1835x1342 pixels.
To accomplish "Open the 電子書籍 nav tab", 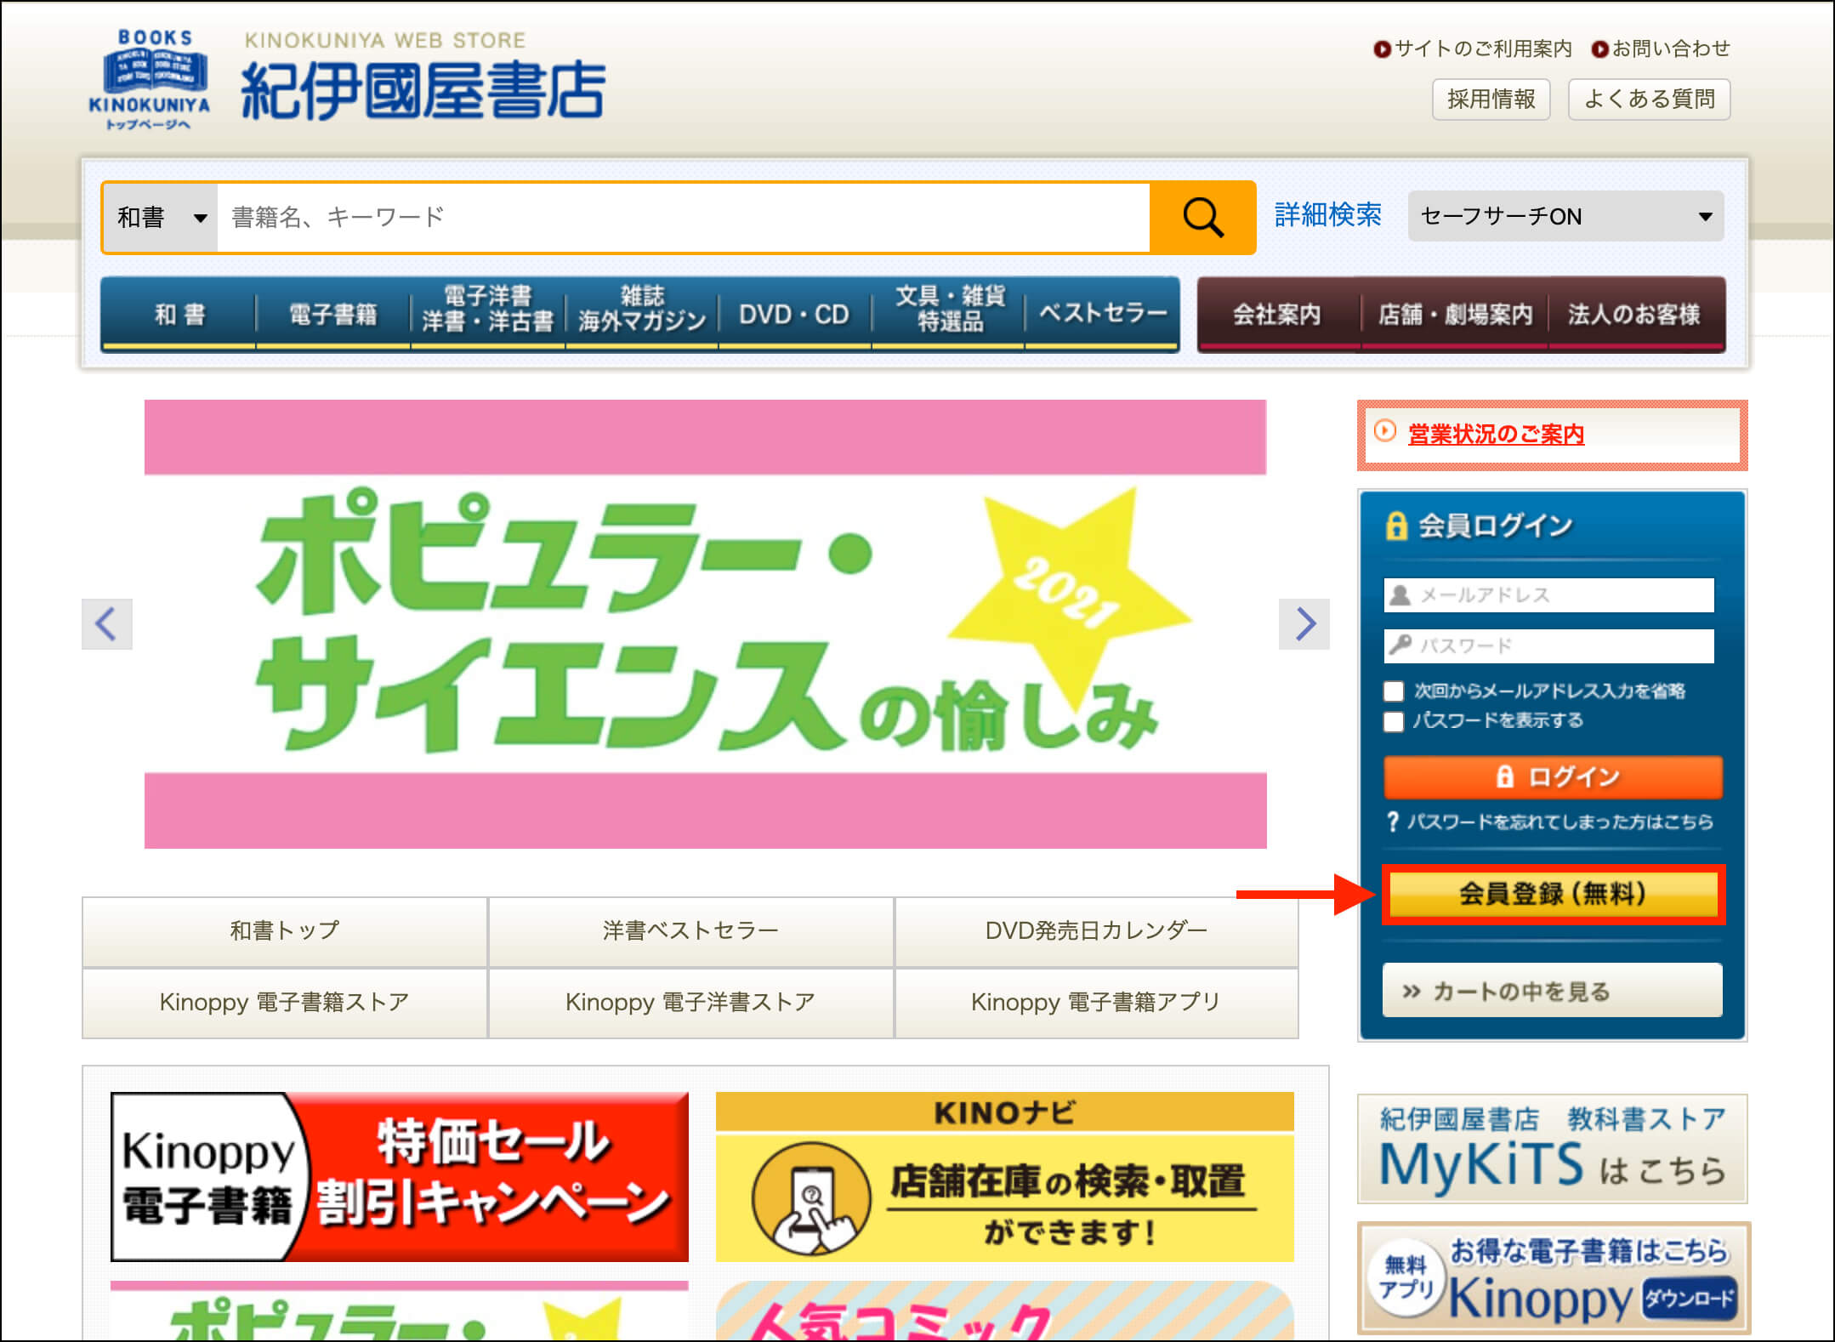I will click(x=333, y=314).
